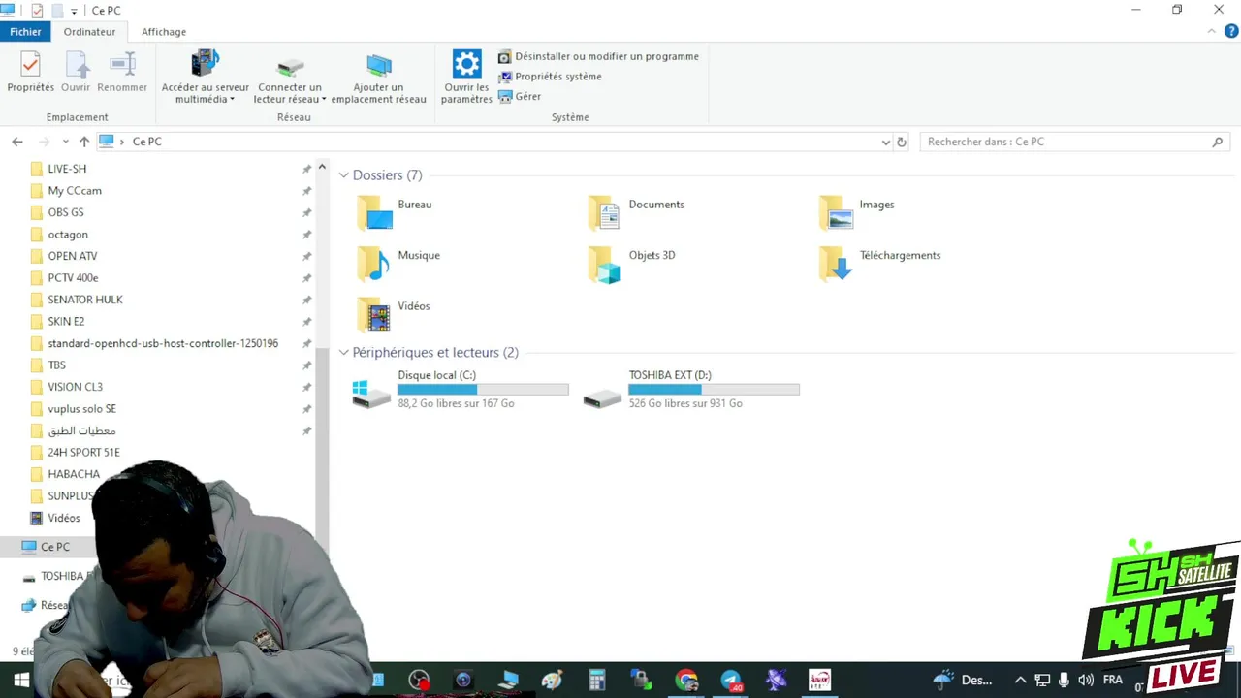This screenshot has height=698, width=1241.
Task: Click the Up one level arrow
Action: tap(84, 142)
